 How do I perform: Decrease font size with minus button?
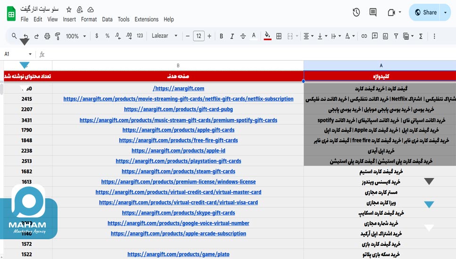click(x=188, y=36)
